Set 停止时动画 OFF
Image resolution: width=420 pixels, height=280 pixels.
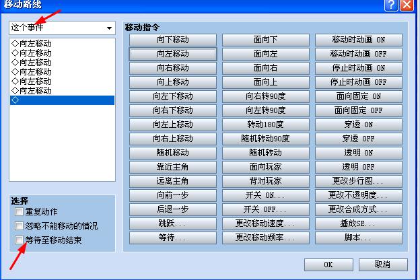click(359, 82)
